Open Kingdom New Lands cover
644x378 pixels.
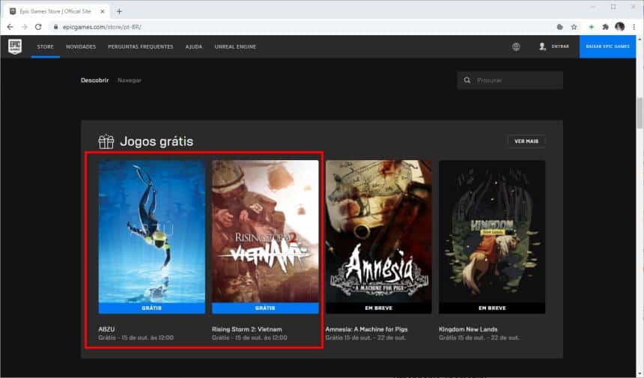[x=492, y=231]
